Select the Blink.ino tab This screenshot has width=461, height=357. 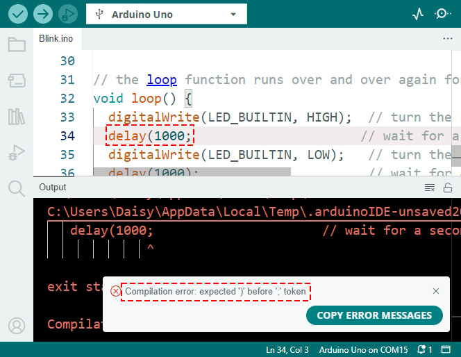[56, 38]
